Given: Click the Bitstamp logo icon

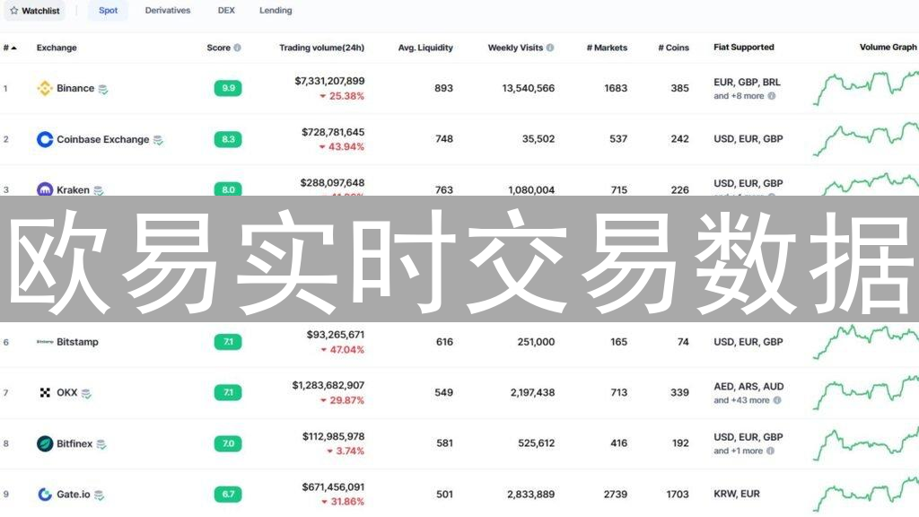Looking at the screenshot, I should tap(45, 342).
